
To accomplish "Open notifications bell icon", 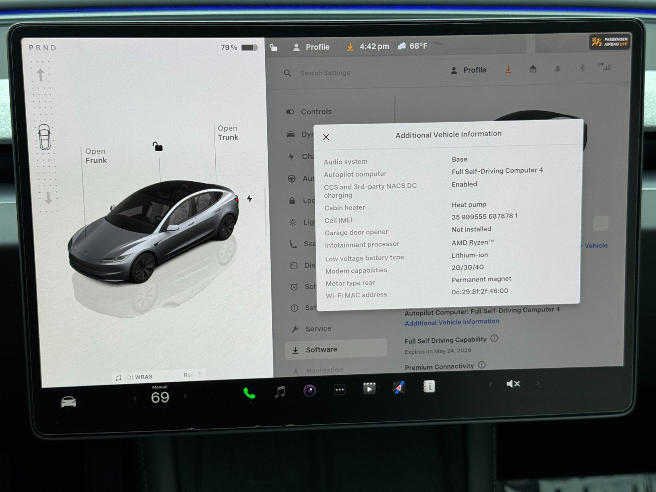I will pos(557,68).
